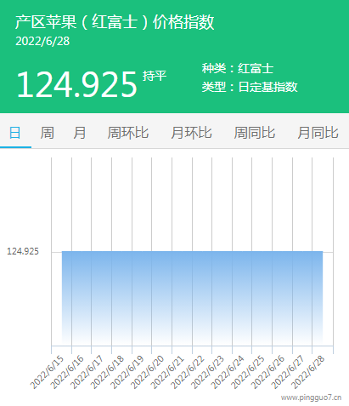Viewport: 349px width, 406px height.
Task: Click the blue chart area fill
Action: [x=192, y=298]
